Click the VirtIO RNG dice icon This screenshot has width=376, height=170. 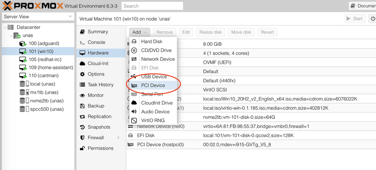(x=134, y=120)
